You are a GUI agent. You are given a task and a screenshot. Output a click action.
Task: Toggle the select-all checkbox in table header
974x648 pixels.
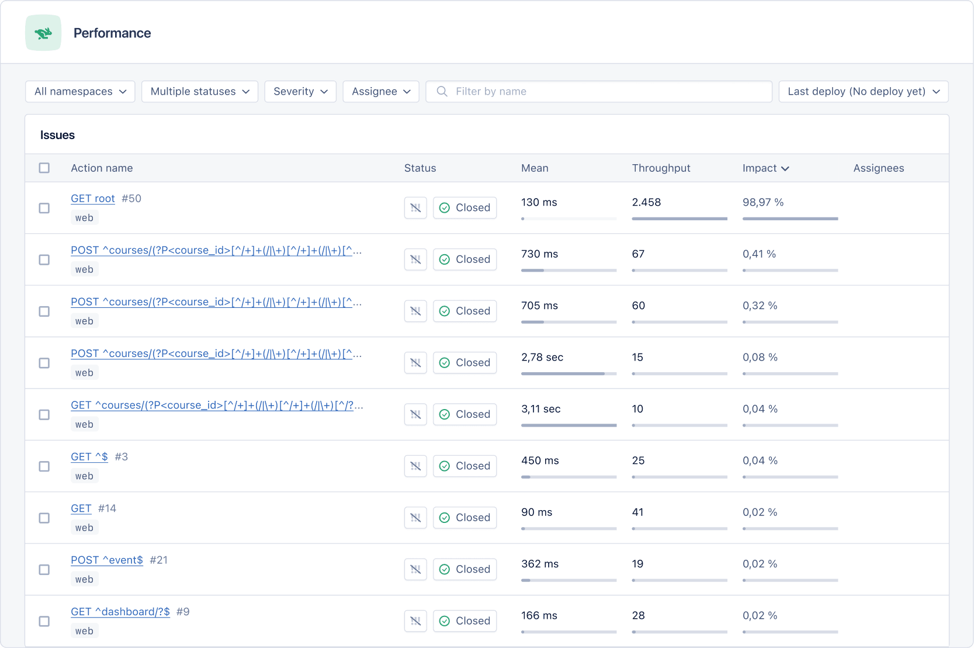(44, 168)
